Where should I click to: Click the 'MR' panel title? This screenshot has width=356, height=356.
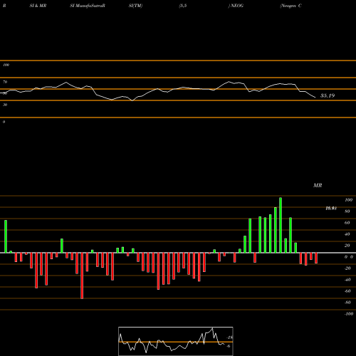[318, 185]
